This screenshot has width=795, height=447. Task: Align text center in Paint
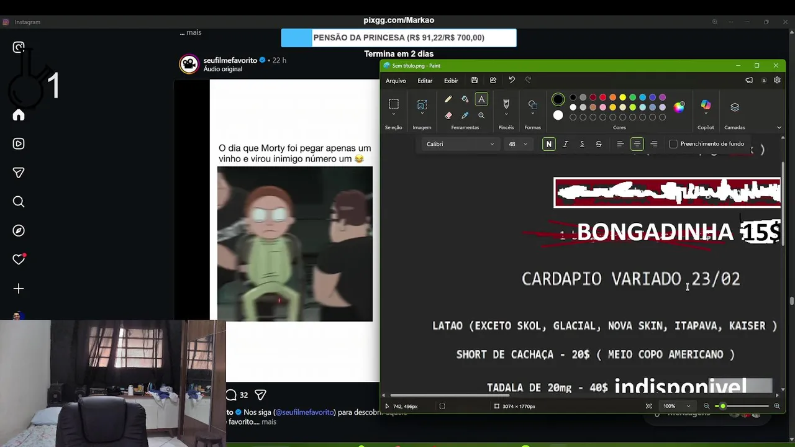[x=637, y=144]
